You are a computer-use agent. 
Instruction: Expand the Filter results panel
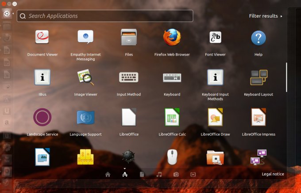[266, 16]
